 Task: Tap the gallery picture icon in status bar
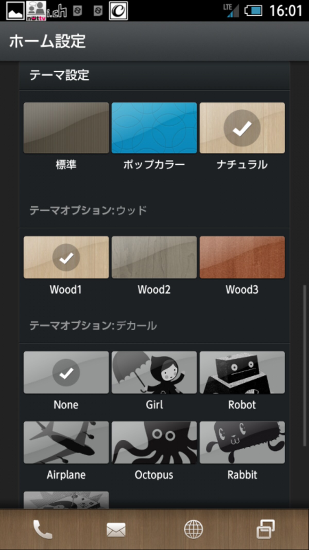click(15, 11)
